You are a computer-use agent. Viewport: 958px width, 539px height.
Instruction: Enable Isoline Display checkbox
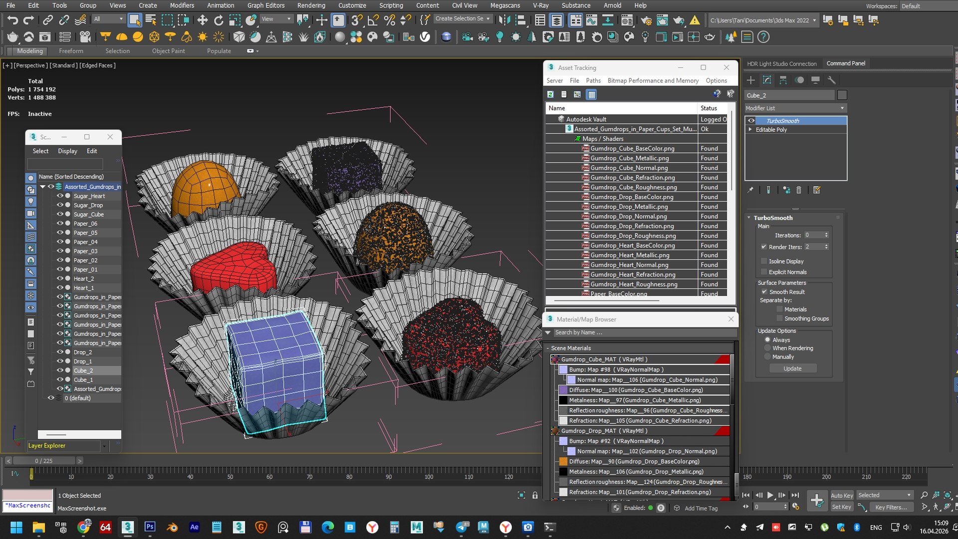[764, 261]
